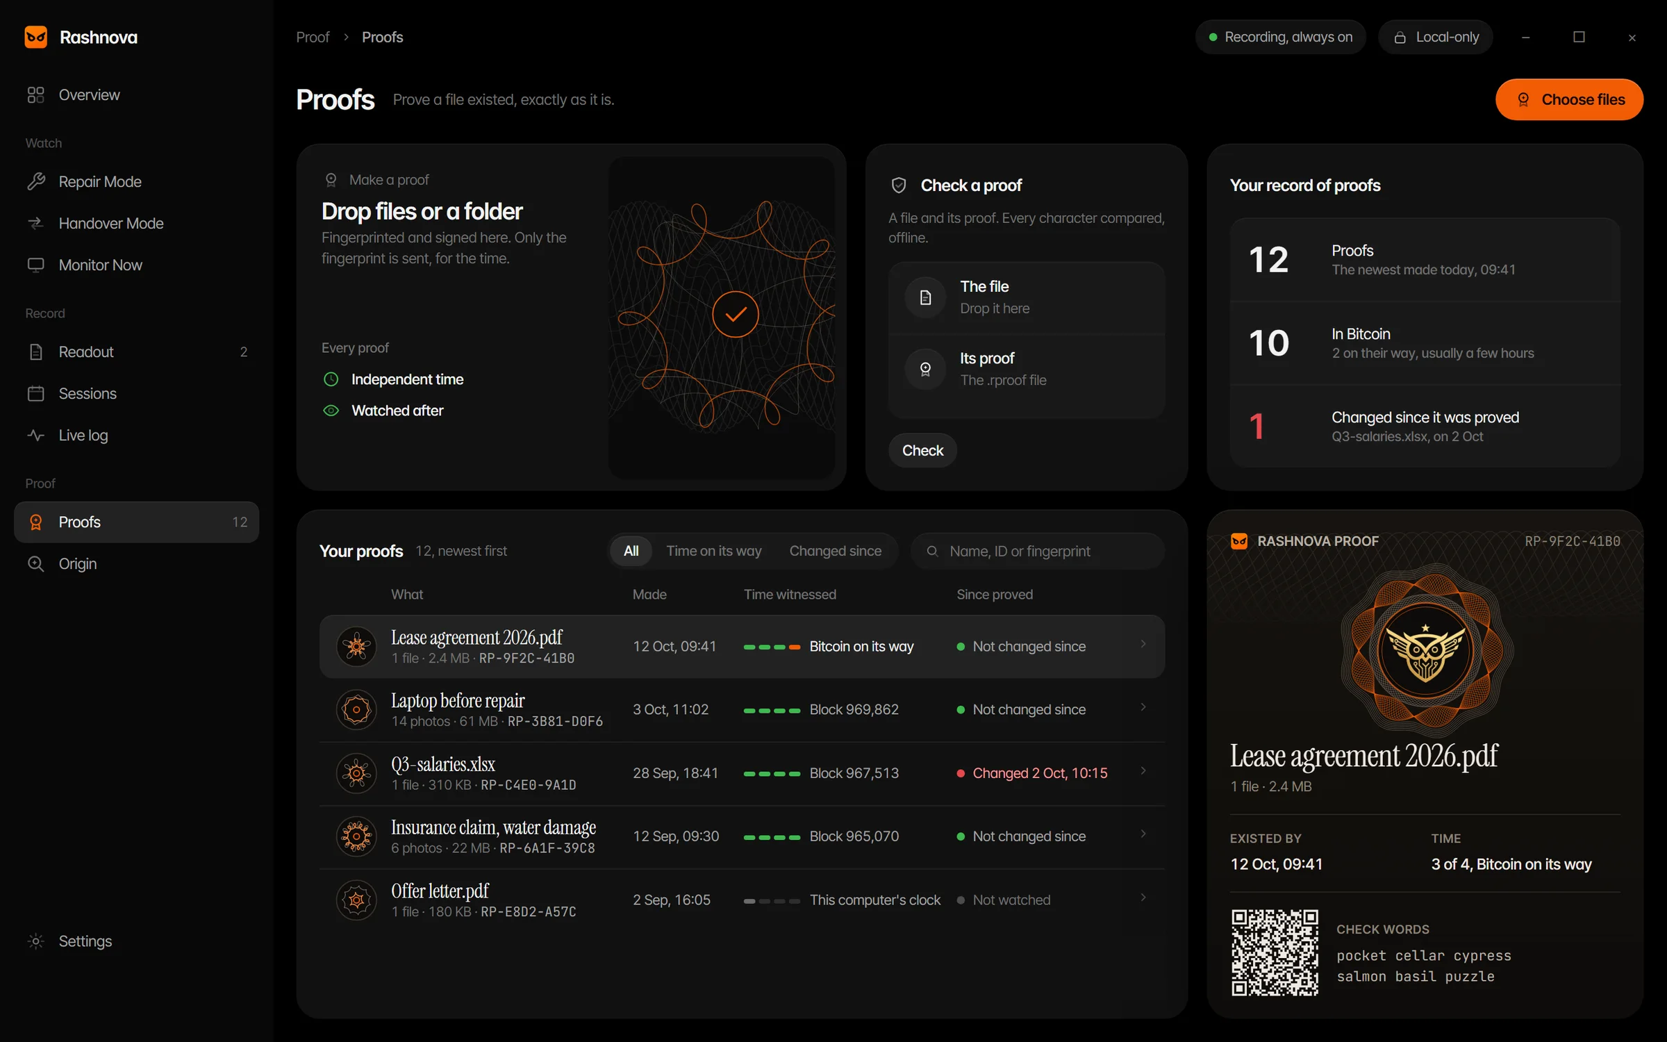Screen dimensions: 1667x1042
Task: Click the Choose files button
Action: [x=1569, y=99]
